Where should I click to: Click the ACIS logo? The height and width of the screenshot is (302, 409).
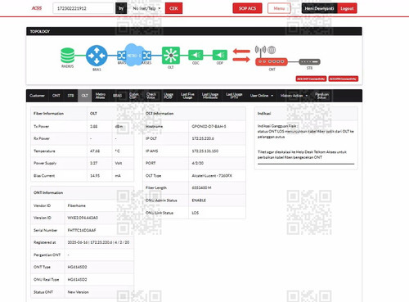coord(37,8)
